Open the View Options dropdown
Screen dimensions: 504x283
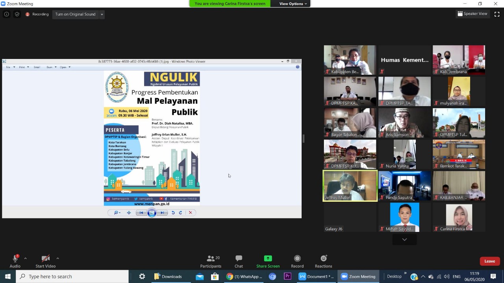[x=293, y=4]
